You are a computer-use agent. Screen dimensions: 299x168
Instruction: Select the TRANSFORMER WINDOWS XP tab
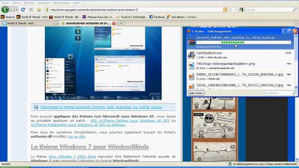pyautogui.click(x=88, y=23)
